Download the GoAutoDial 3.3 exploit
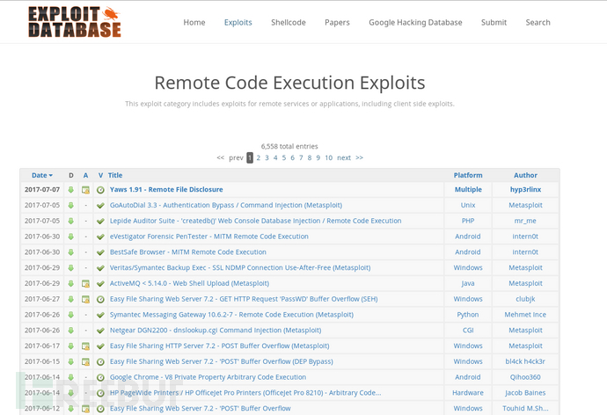The image size is (607, 415). coord(71,206)
